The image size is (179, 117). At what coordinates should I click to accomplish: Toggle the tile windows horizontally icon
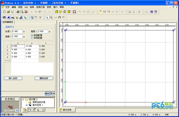pyautogui.click(x=152, y=12)
